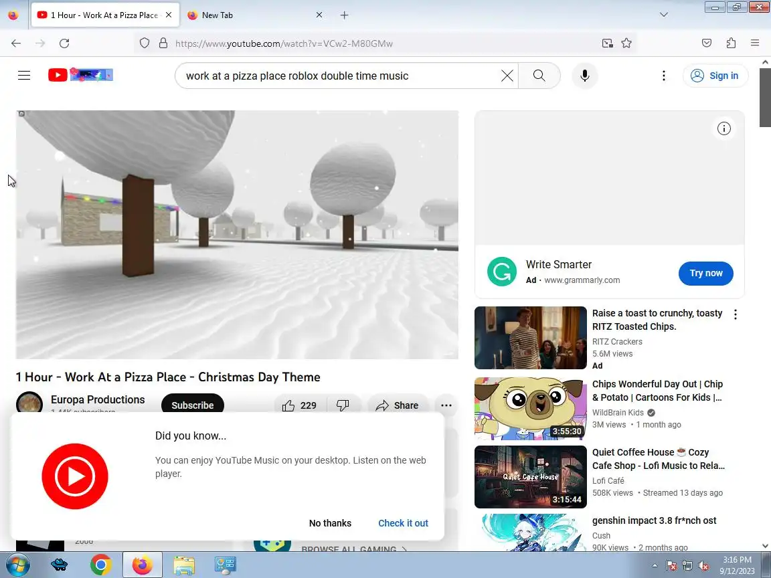
Task: Open RITZ Toasted Chips ad thumbnail
Action: (x=531, y=338)
